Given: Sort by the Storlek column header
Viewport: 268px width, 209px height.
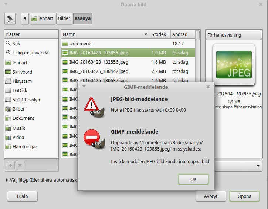Looking at the screenshot, I should pos(160,34).
